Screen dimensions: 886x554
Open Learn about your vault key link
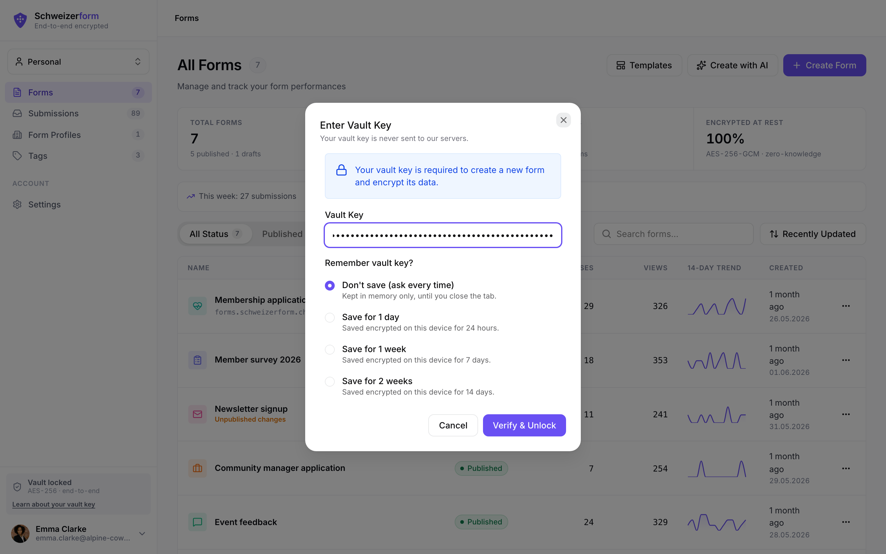tap(54, 504)
